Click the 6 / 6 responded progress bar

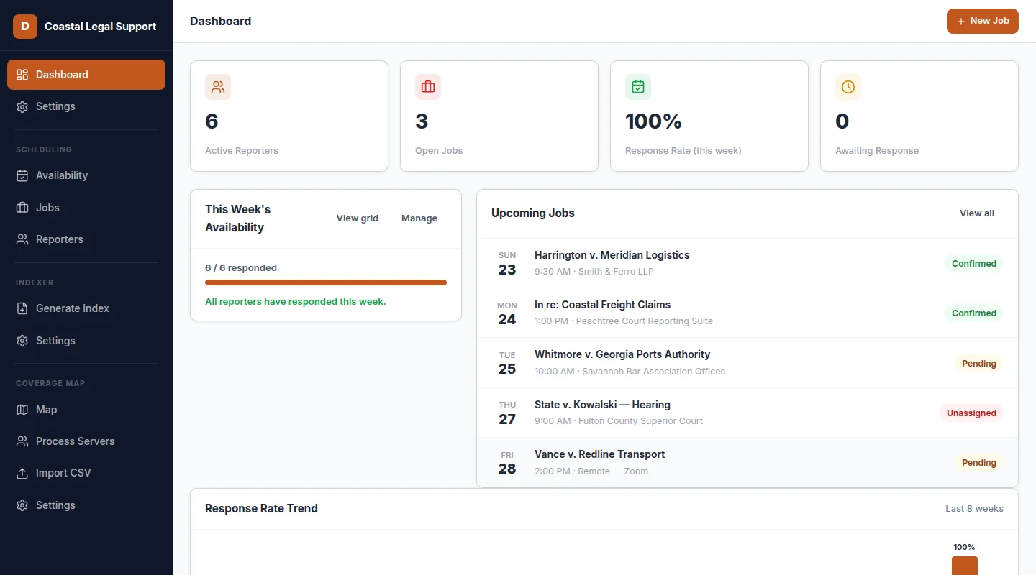(x=326, y=282)
